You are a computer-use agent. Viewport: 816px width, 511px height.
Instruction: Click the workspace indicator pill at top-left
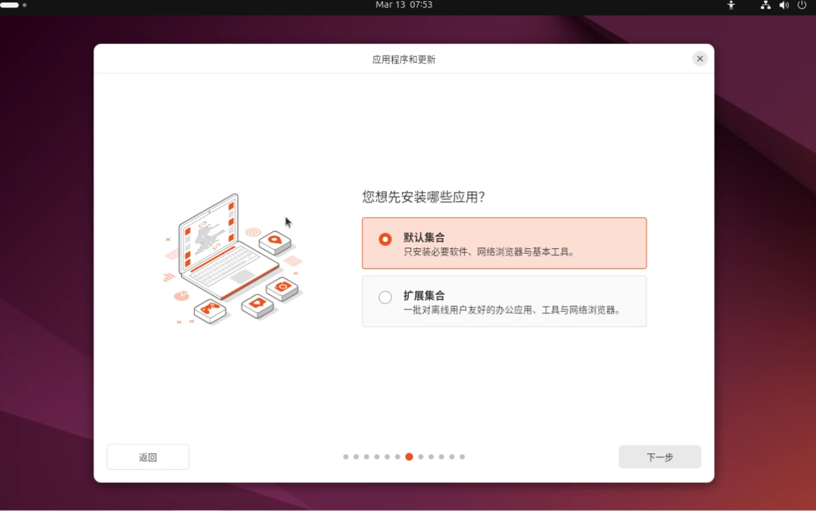pos(10,5)
